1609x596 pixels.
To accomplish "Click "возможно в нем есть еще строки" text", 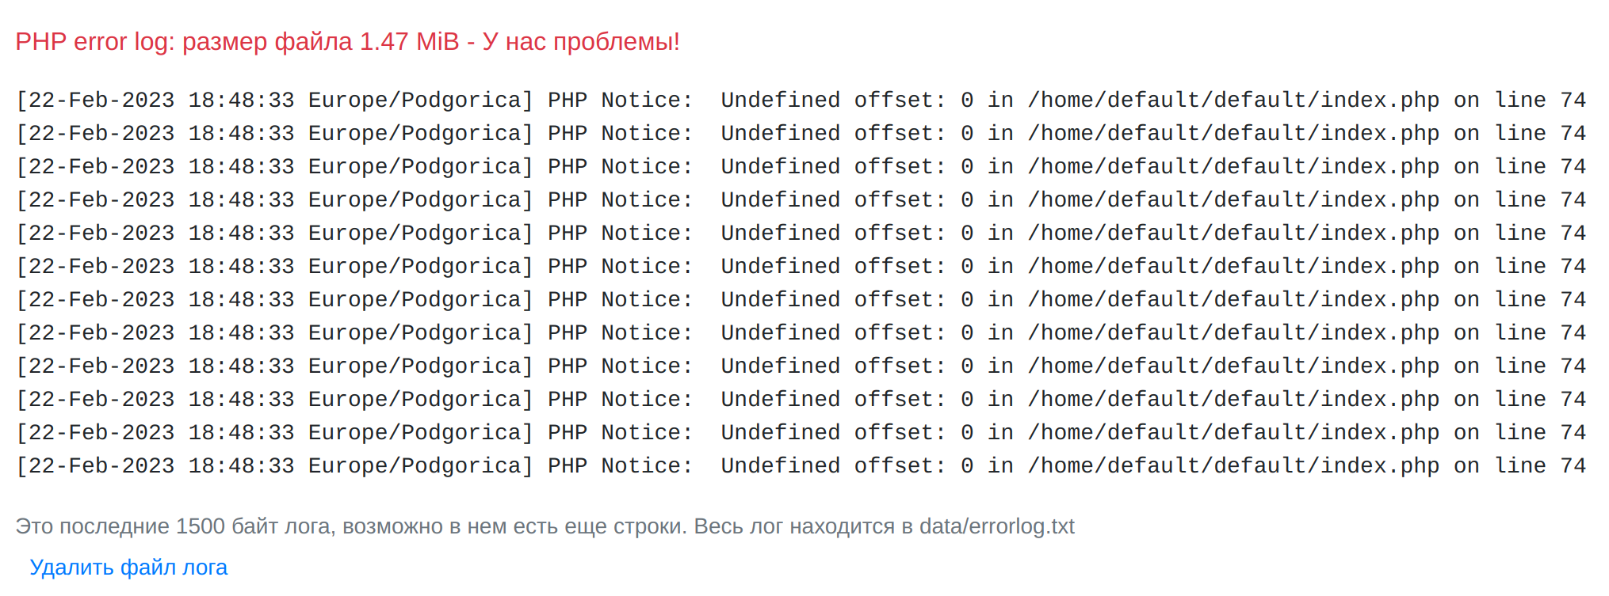I will pos(514,527).
